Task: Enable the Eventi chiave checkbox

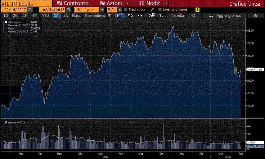Action: [x=160, y=10]
